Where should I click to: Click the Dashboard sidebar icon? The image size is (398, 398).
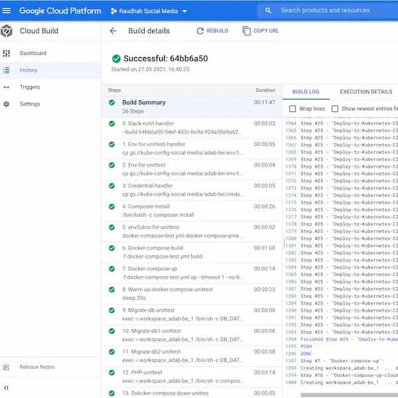point(7,53)
